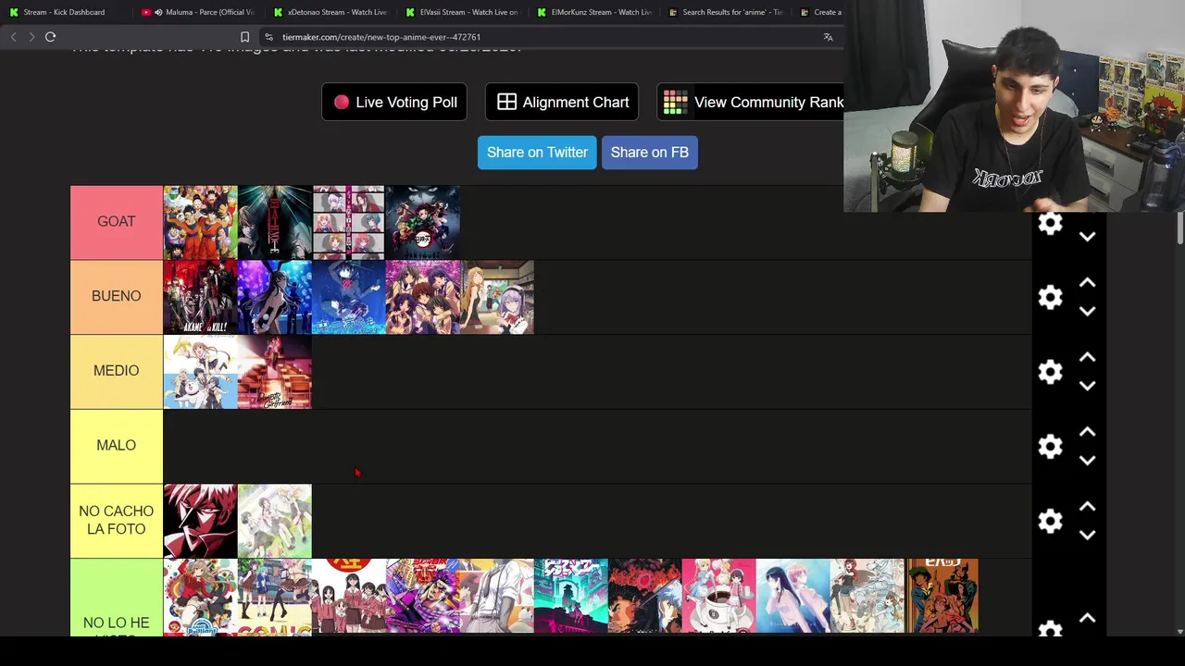Viewport: 1185px width, 666px height.
Task: Switch to the ElMorKunz Stream tab
Action: (x=594, y=12)
